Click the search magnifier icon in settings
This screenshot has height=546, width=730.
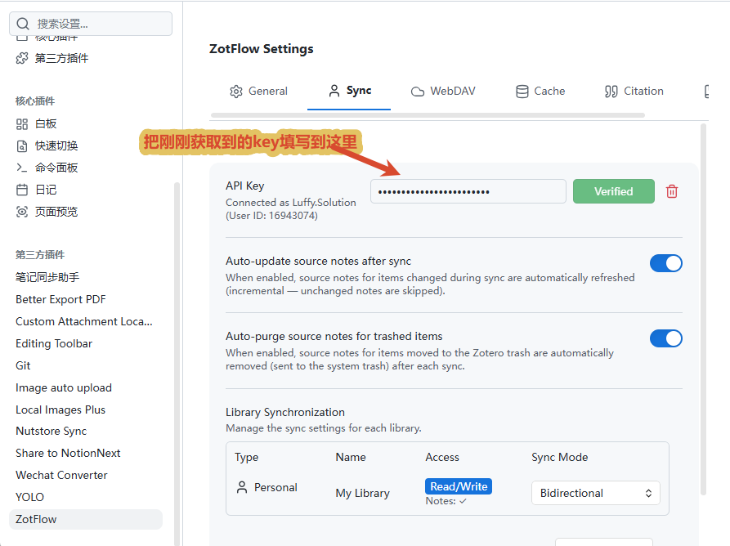(x=23, y=24)
